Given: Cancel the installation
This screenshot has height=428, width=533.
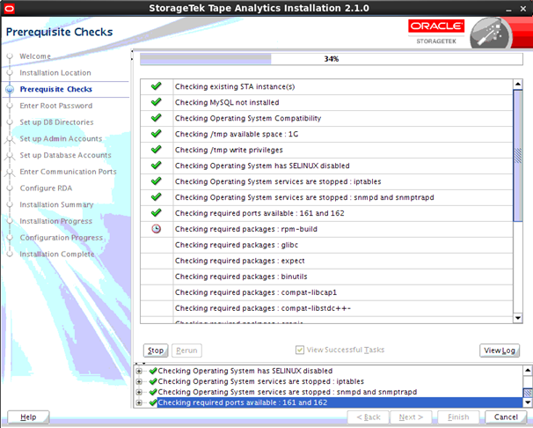Looking at the screenshot, I should (x=506, y=417).
